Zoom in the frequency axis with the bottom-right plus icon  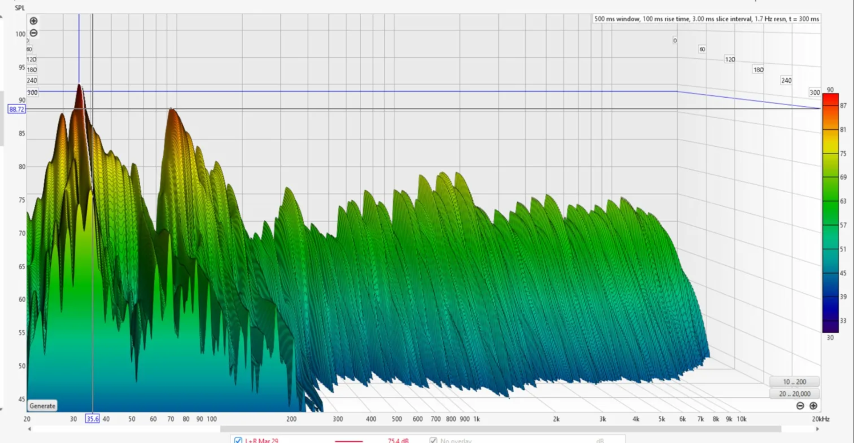813,406
